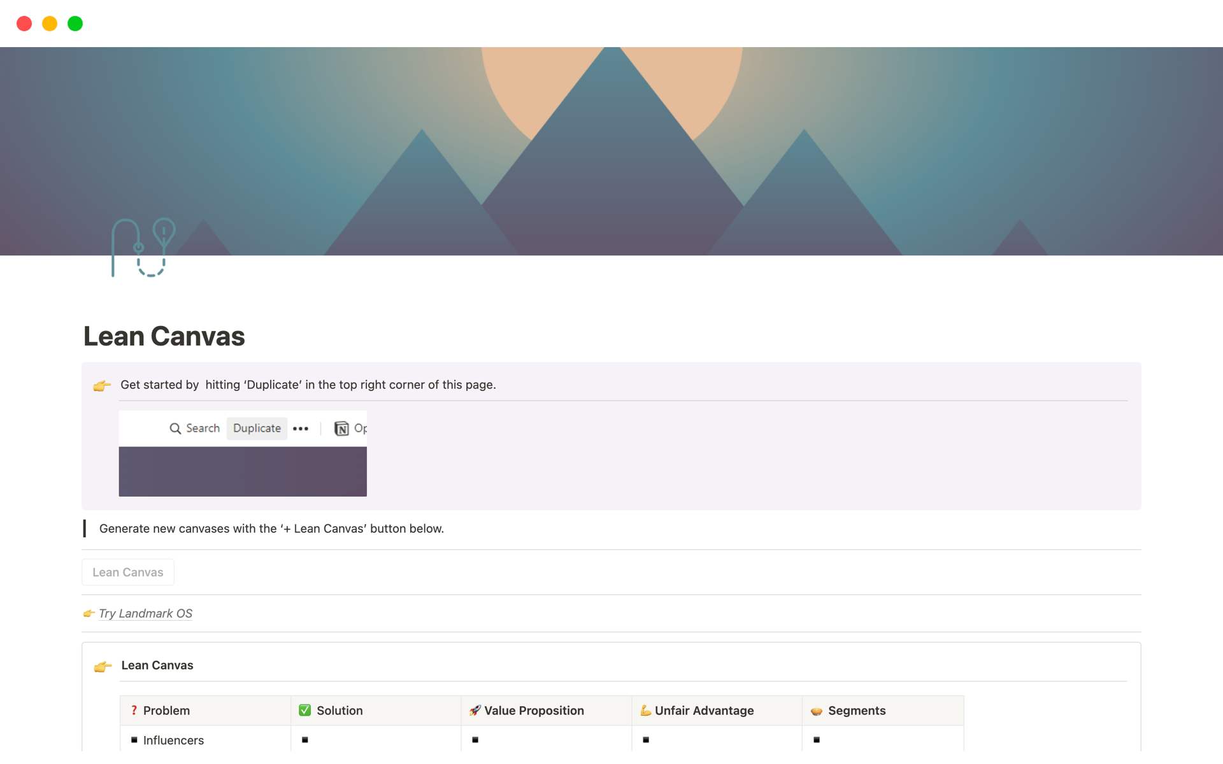The width and height of the screenshot is (1223, 764).
Task: Open the Try Landmark OS link
Action: click(145, 613)
